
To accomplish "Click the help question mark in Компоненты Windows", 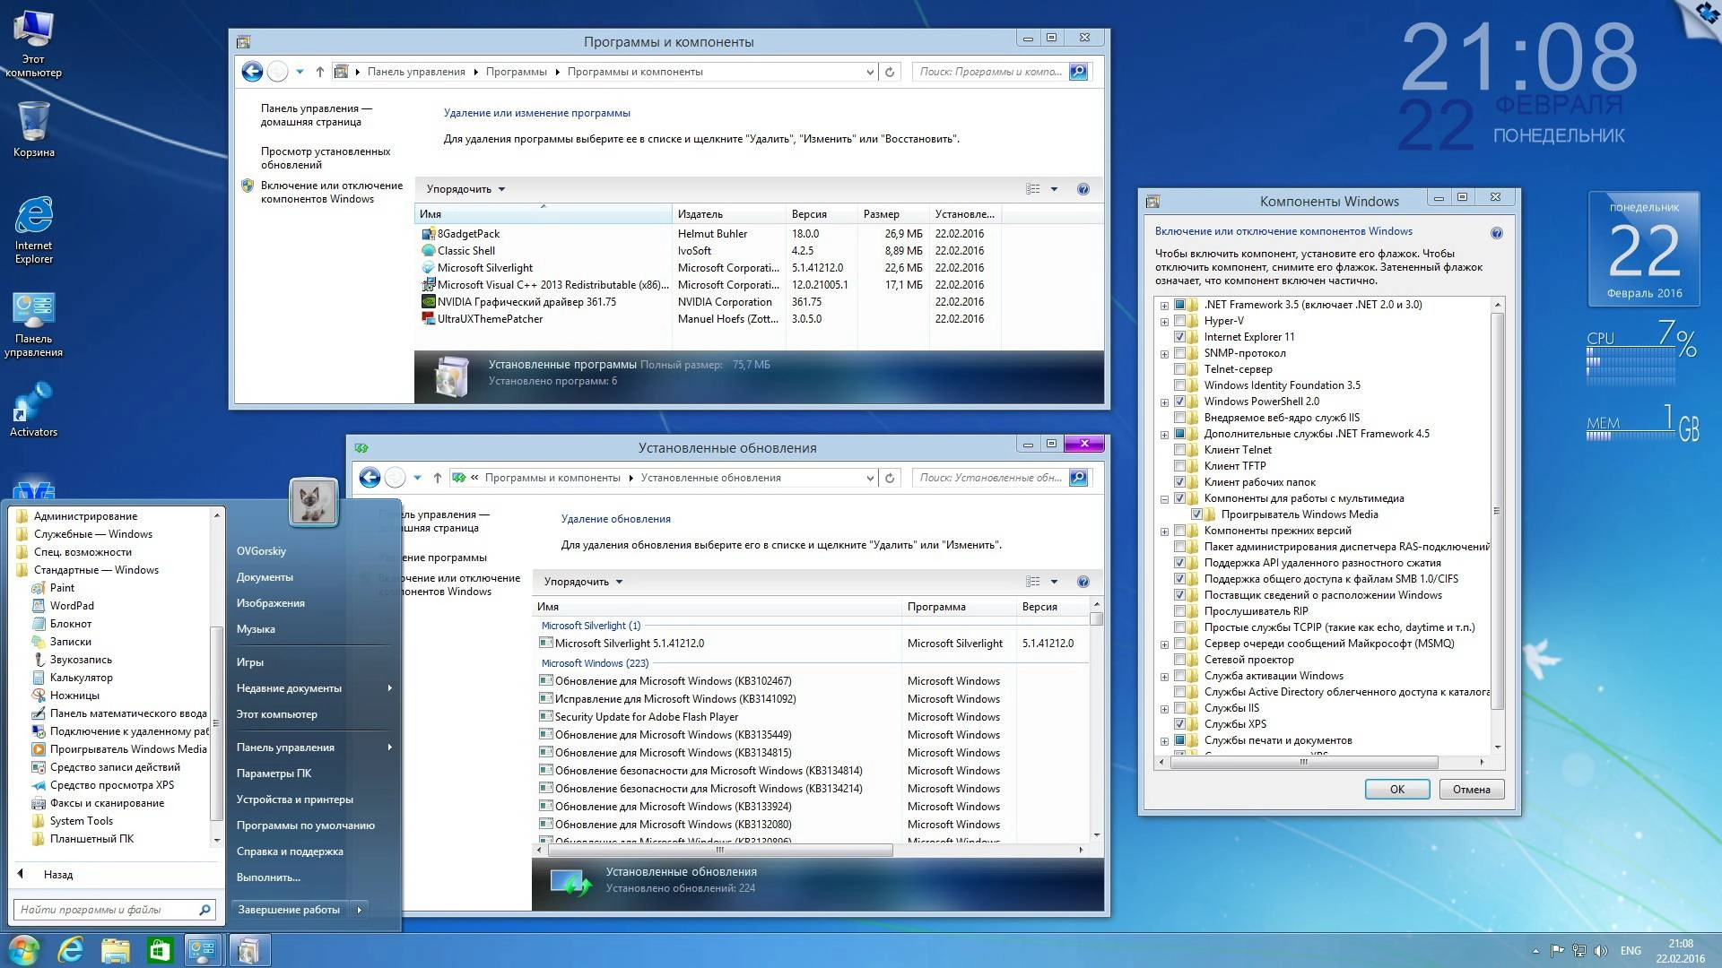I will tap(1496, 231).
